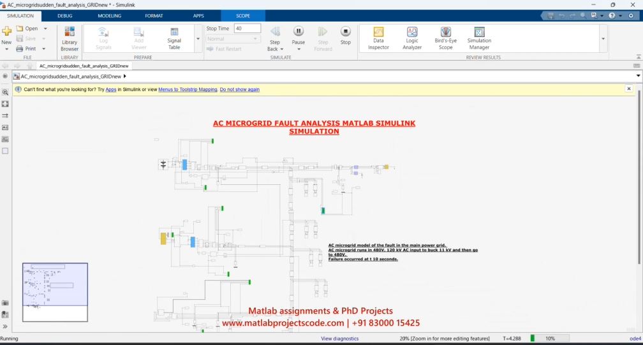
Task: Open the View diagnostics link
Action: pos(339,339)
